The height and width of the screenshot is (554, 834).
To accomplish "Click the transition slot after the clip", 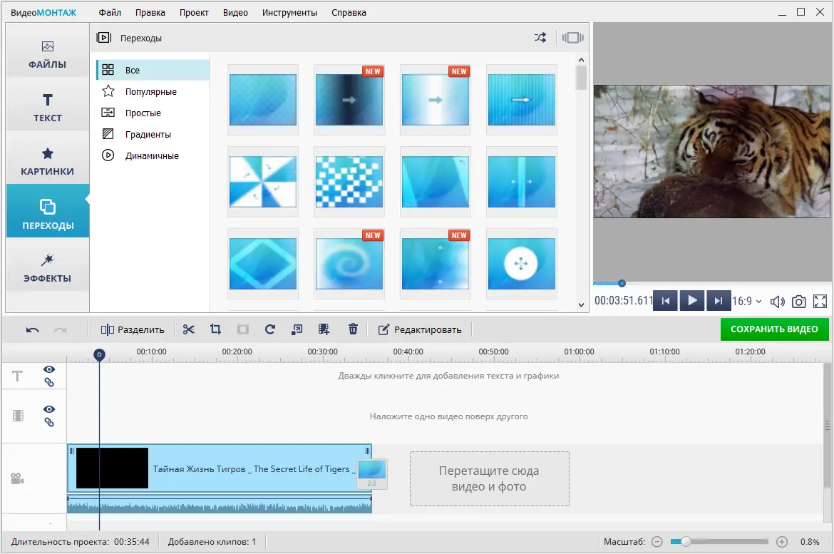I will tap(372, 473).
